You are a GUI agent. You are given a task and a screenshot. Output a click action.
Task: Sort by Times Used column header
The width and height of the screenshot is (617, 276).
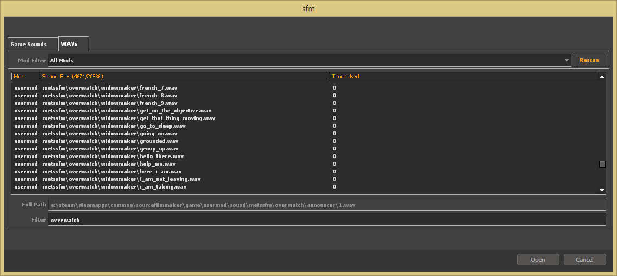pyautogui.click(x=462, y=77)
